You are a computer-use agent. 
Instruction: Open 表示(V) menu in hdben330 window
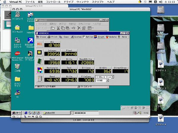point(63,24)
